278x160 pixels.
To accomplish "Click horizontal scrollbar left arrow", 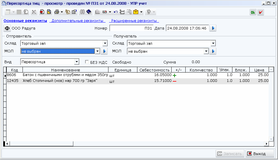I will [x=7, y=144].
